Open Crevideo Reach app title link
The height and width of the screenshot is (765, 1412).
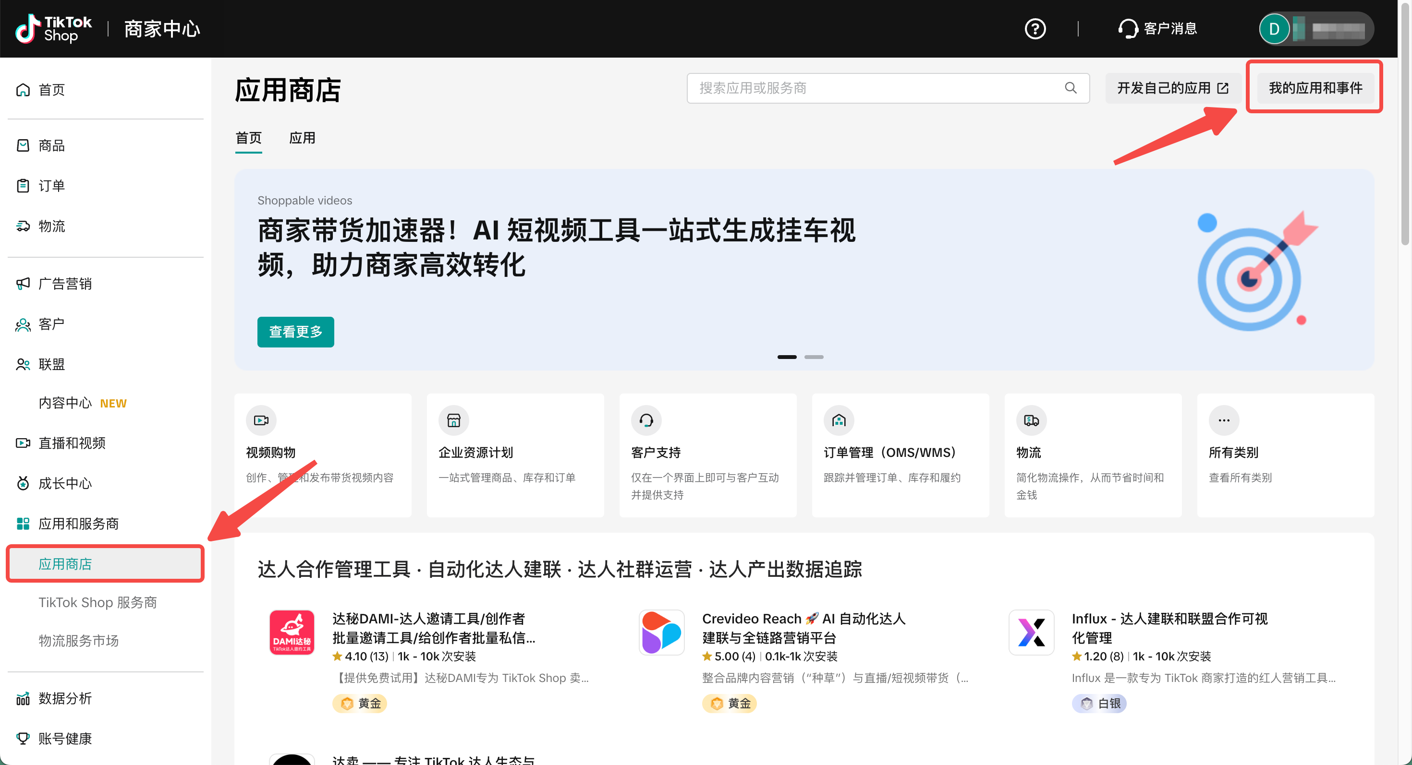click(803, 628)
